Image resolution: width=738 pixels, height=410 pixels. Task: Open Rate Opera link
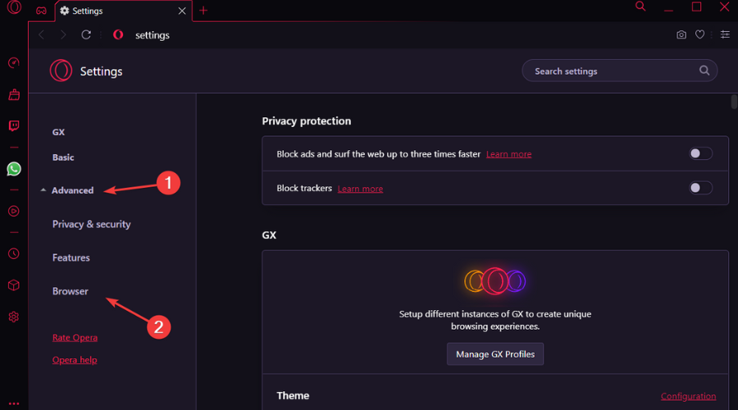point(75,338)
